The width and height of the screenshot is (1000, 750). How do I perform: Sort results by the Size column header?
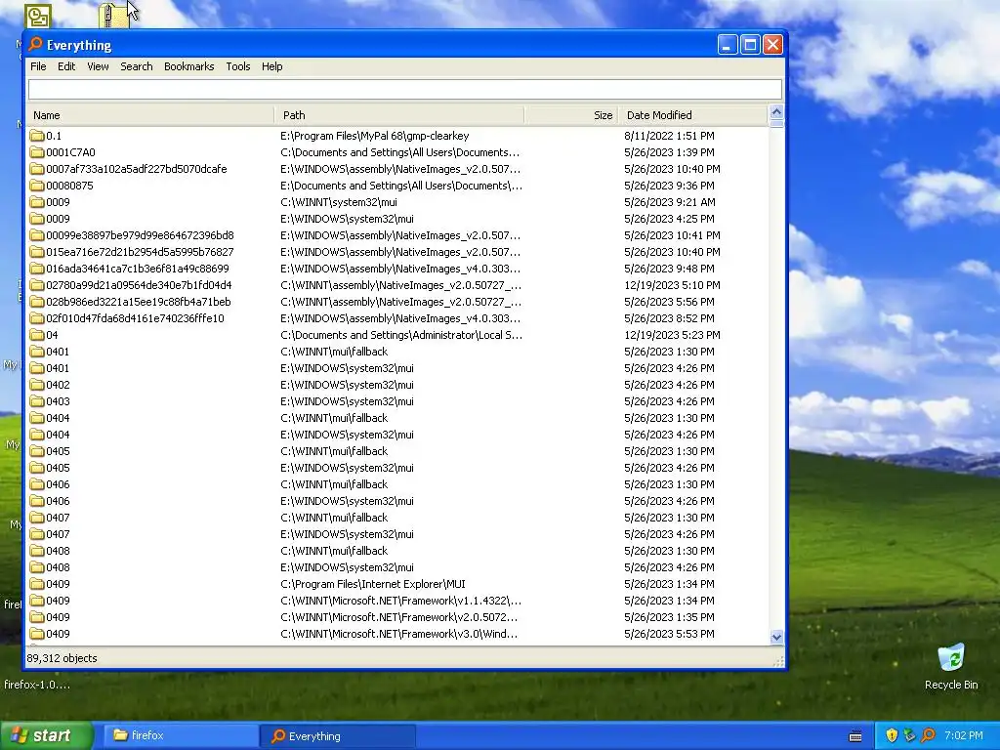tap(570, 115)
